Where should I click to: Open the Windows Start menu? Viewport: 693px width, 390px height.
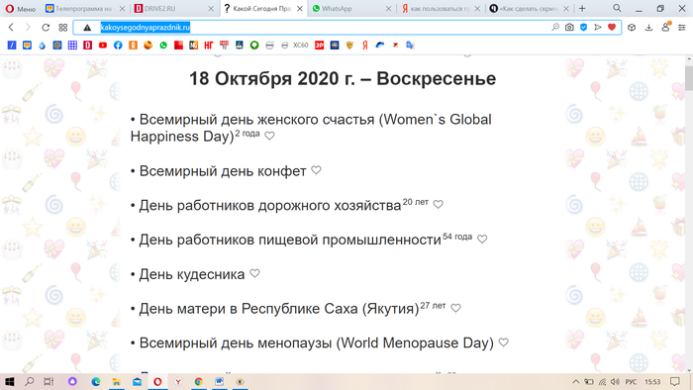9,382
